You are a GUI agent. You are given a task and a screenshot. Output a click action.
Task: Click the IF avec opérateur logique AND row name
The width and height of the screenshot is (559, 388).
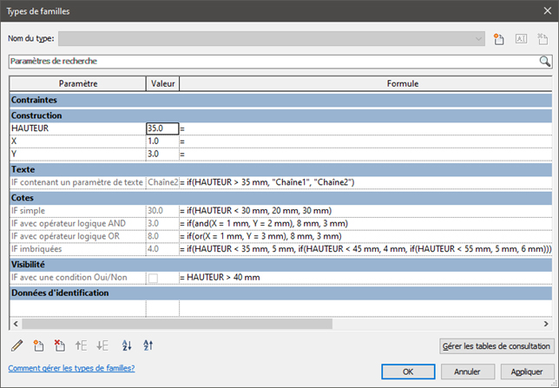[x=69, y=224]
